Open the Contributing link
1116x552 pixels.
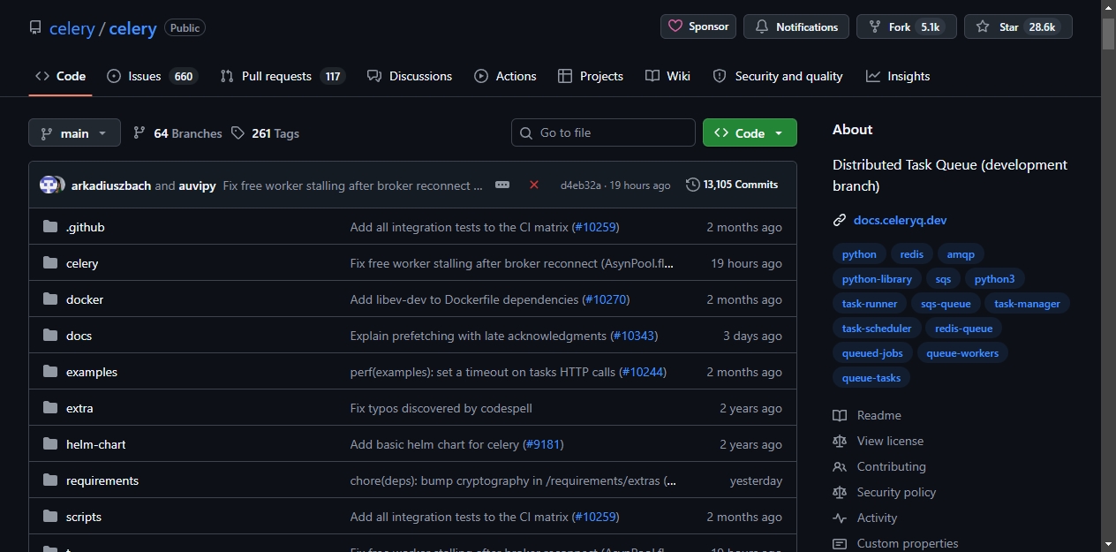pyautogui.click(x=879, y=466)
